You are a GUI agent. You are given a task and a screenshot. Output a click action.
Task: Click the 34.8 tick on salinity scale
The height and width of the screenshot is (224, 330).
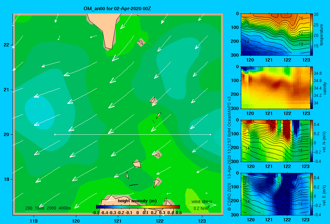pos(317,73)
